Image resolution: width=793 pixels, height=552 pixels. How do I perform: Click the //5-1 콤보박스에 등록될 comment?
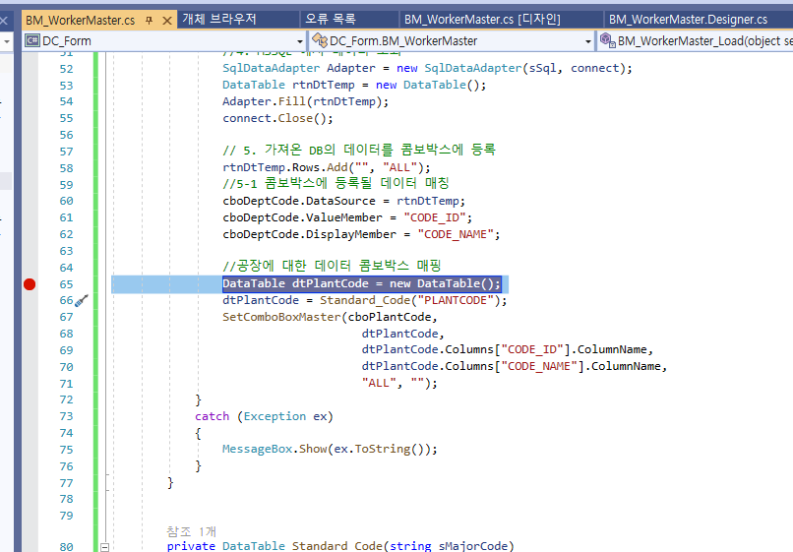point(335,184)
